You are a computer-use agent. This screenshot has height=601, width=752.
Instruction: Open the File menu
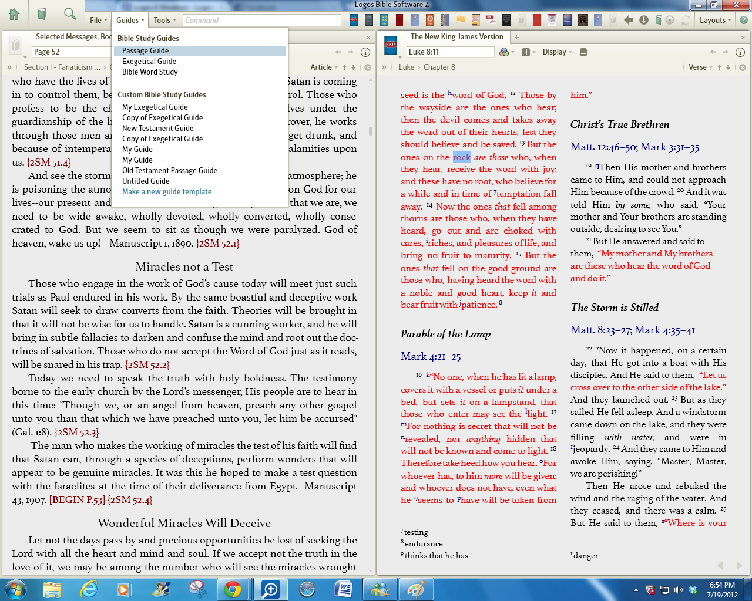point(98,20)
